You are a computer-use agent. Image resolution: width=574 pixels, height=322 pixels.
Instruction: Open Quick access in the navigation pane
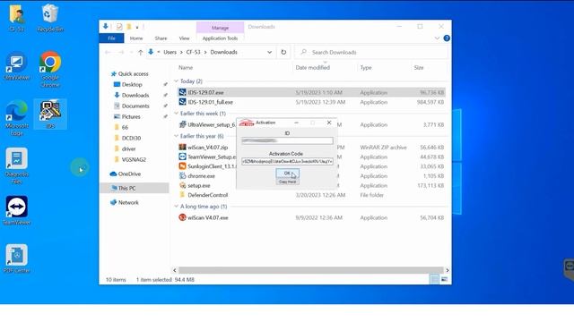tap(133, 73)
